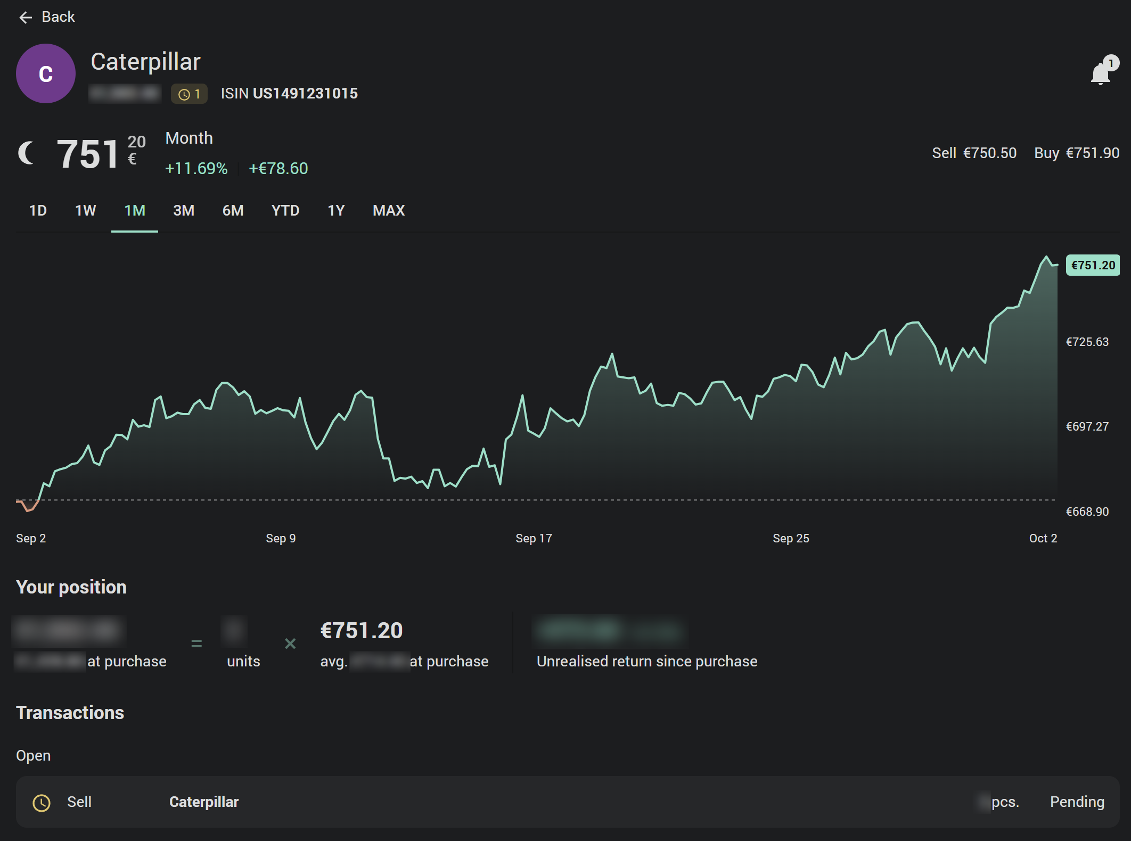Click the Pending status label

click(1077, 802)
